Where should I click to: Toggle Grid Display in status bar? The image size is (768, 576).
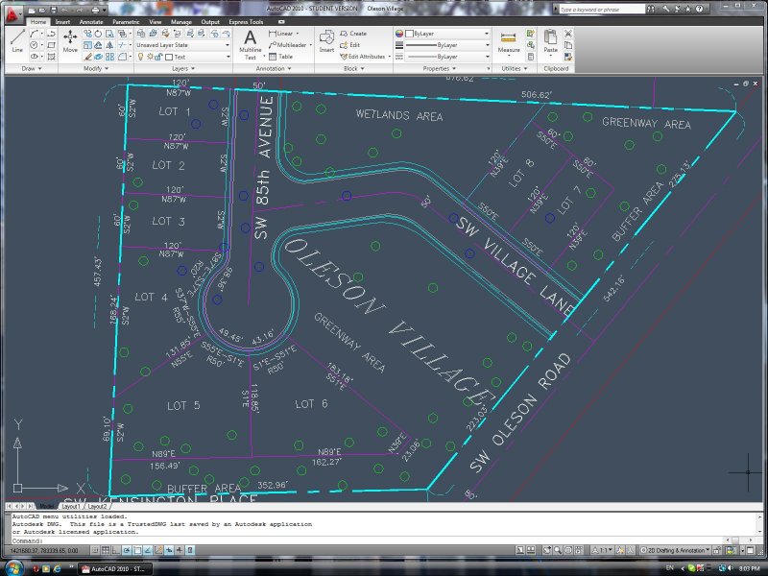106,550
